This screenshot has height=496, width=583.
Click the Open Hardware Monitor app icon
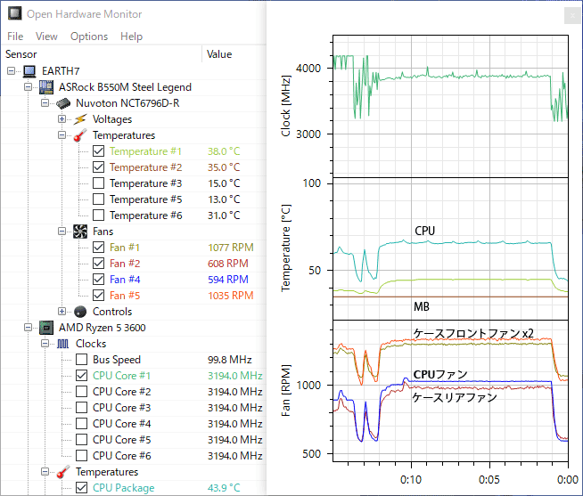click(15, 13)
